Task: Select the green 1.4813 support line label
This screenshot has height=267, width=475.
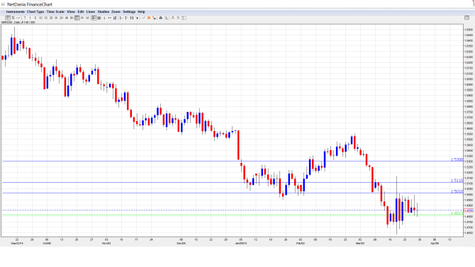Action: coord(457,213)
